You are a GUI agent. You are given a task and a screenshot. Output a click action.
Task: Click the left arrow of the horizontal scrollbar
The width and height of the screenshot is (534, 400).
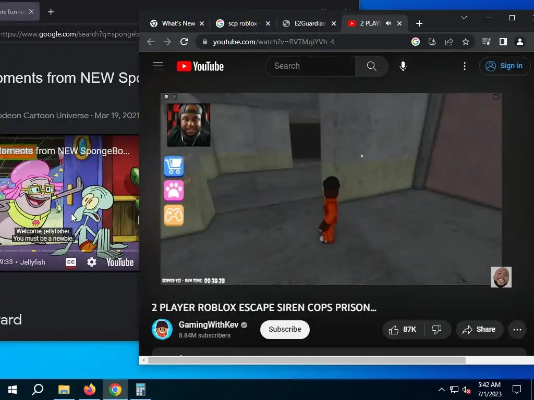click(143, 360)
